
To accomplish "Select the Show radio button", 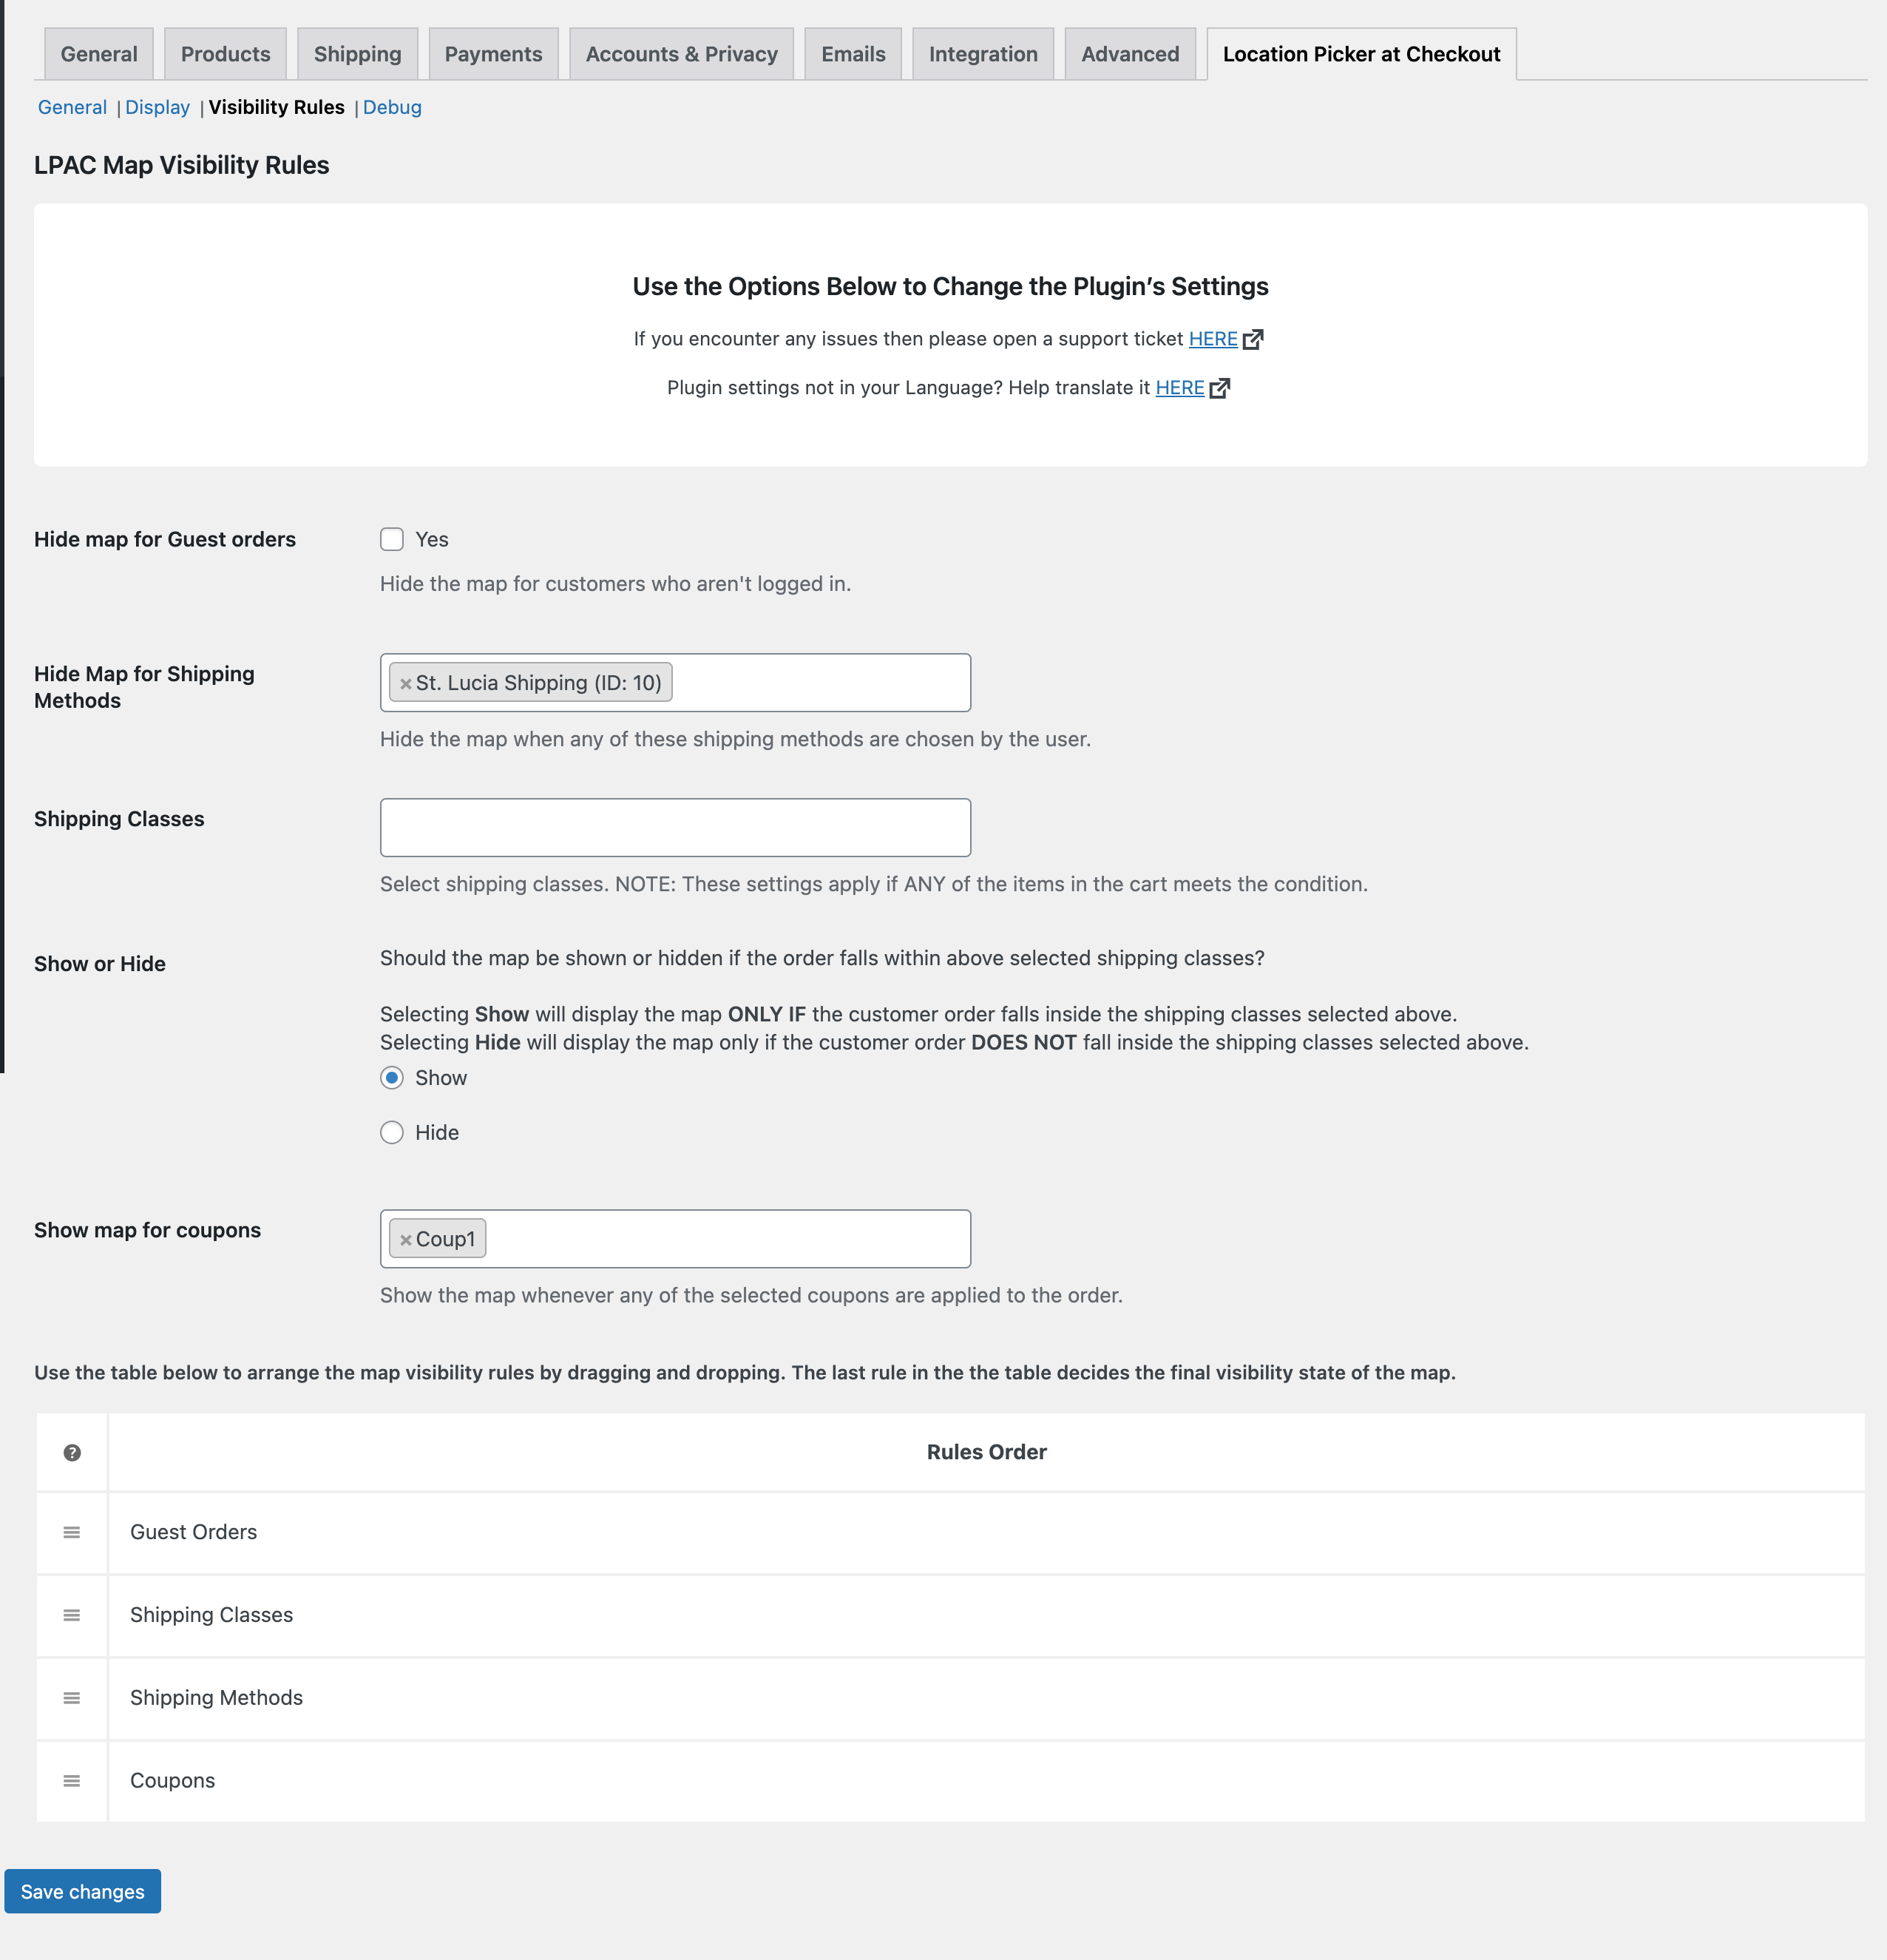I will (x=392, y=1076).
